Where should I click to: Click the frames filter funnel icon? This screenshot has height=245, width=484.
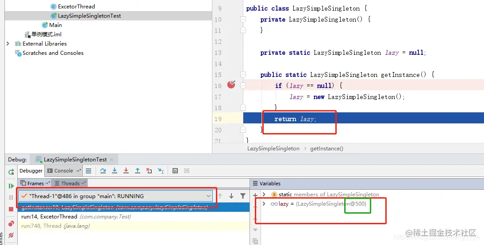pyautogui.click(x=243, y=196)
